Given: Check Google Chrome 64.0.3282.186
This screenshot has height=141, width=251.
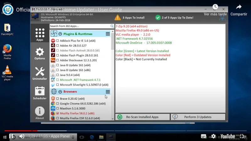Looking at the screenshot, I should pos(57,104).
